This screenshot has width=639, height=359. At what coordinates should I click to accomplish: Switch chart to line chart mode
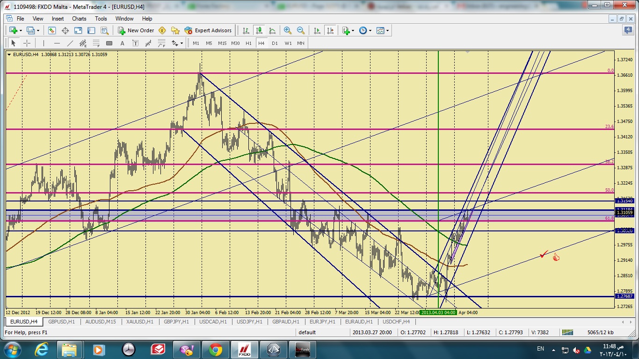pyautogui.click(x=272, y=30)
